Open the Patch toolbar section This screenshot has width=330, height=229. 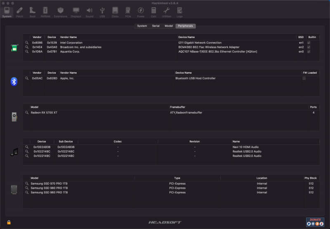[x=19, y=12]
